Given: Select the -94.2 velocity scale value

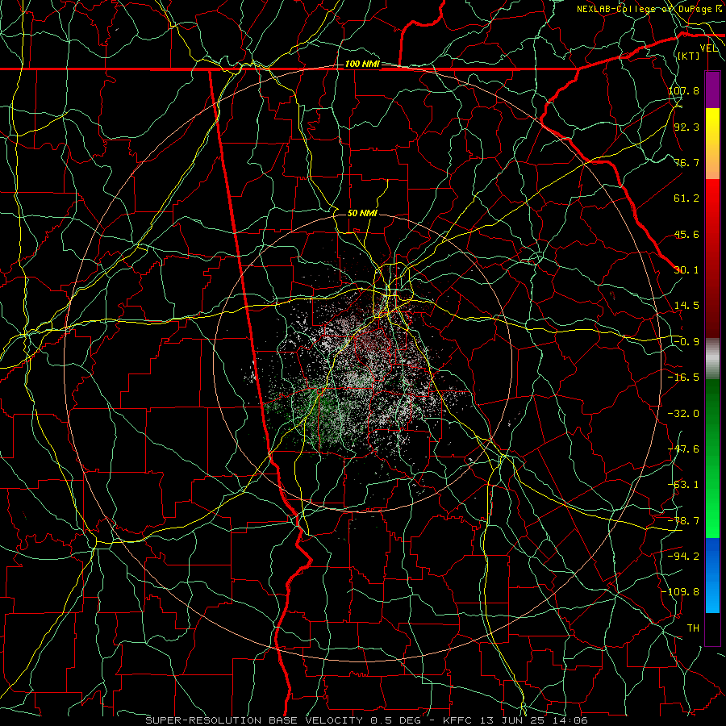Looking at the screenshot, I should pos(683,556).
